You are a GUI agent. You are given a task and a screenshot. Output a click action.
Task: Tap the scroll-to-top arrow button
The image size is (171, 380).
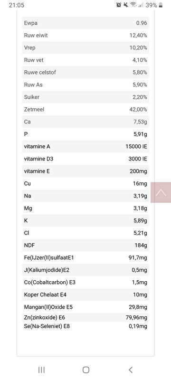(x=161, y=192)
